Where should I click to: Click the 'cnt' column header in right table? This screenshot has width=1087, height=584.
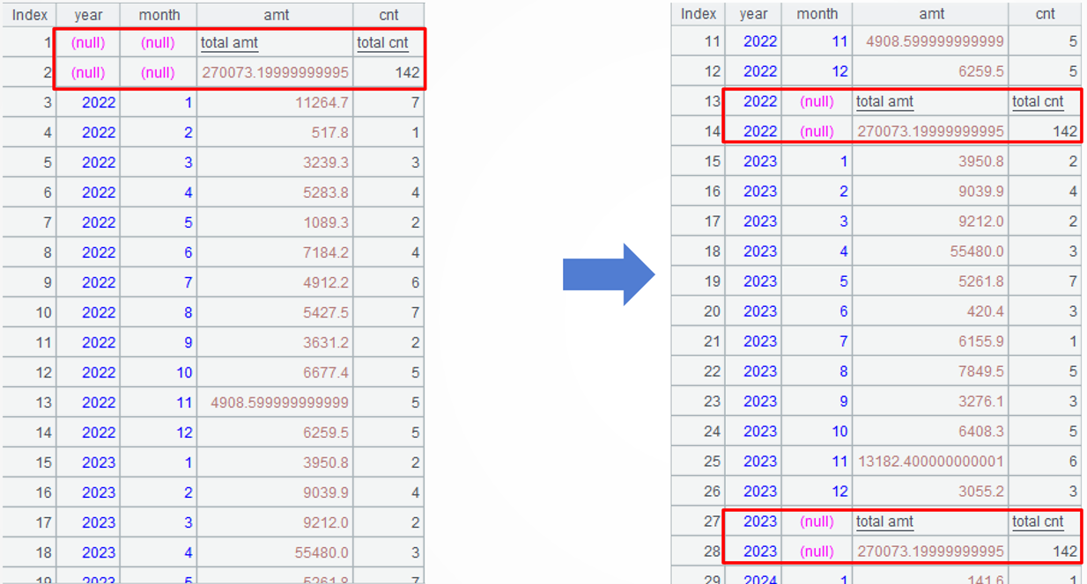pos(1045,13)
